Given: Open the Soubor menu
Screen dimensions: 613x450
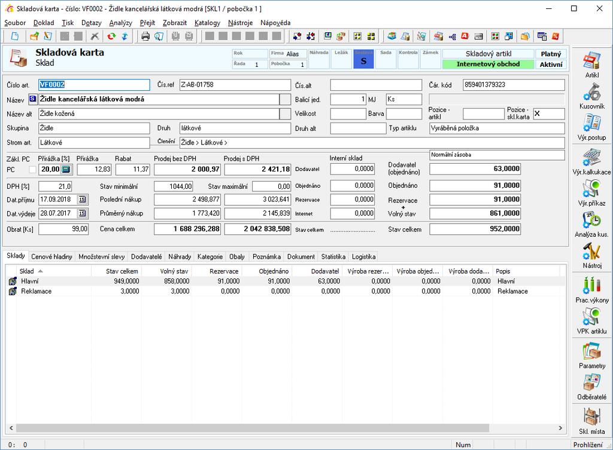Looking at the screenshot, I should pos(15,23).
